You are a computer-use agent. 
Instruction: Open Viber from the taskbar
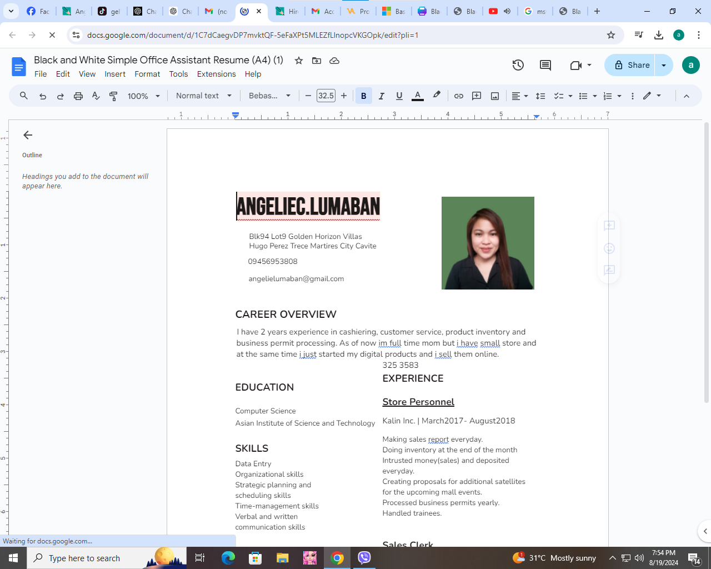(364, 558)
